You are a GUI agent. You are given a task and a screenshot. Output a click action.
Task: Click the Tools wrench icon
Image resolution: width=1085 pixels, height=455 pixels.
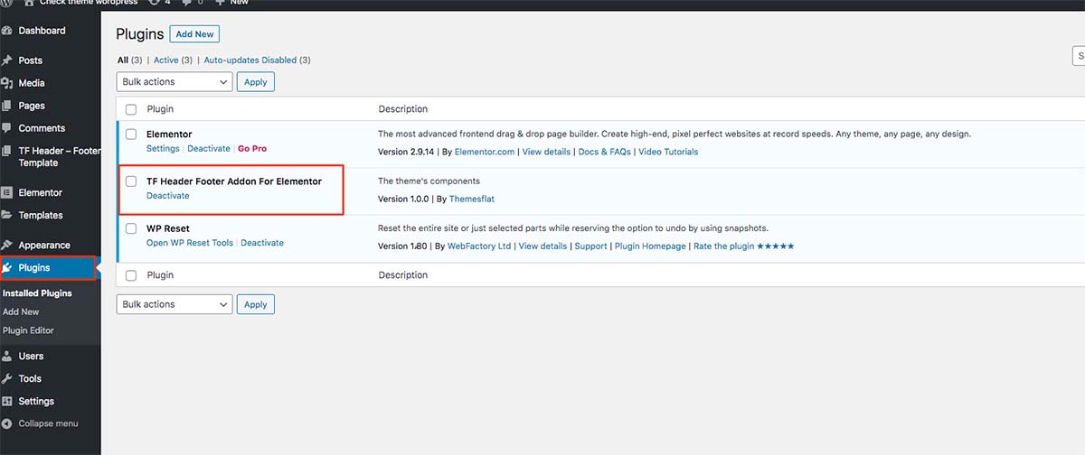[7, 378]
